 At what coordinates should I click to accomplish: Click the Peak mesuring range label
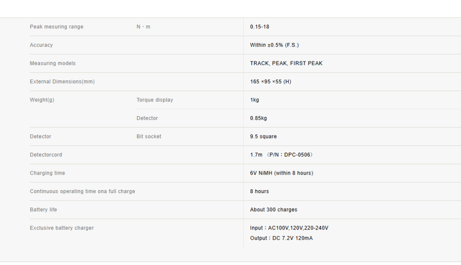click(x=57, y=27)
